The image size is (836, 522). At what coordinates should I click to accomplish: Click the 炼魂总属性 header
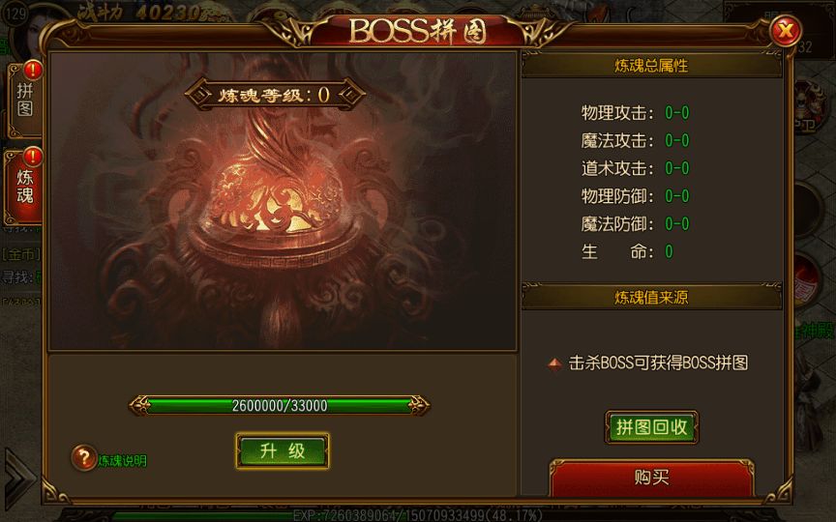[651, 66]
